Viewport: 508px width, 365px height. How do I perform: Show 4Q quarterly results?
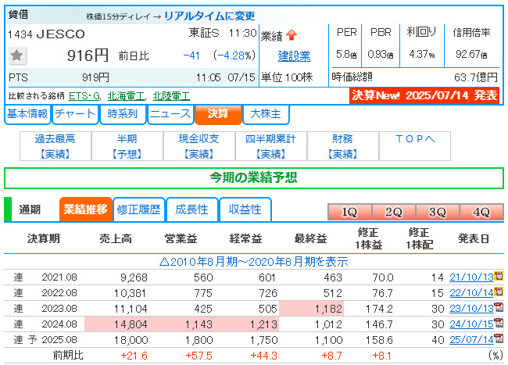click(x=481, y=212)
